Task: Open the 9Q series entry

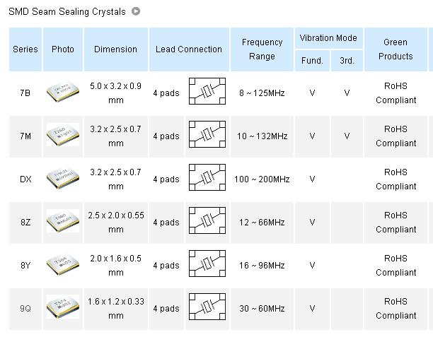Action: pyautogui.click(x=25, y=309)
